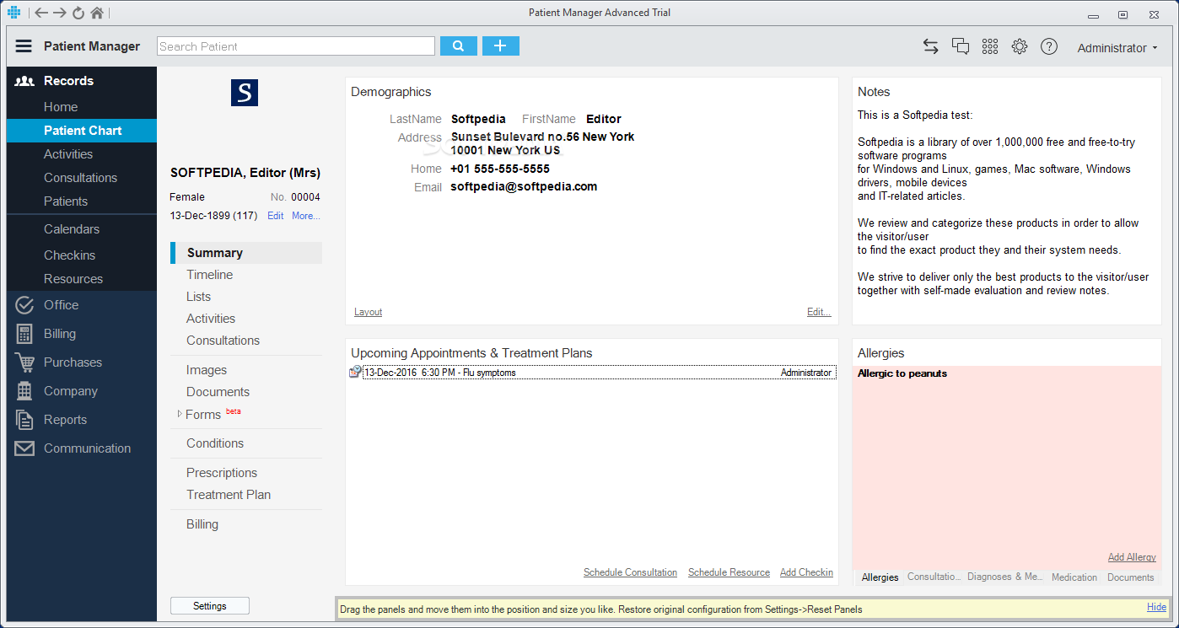1179x628 pixels.
Task: Hide the yellow tip bar
Action: 1156,607
